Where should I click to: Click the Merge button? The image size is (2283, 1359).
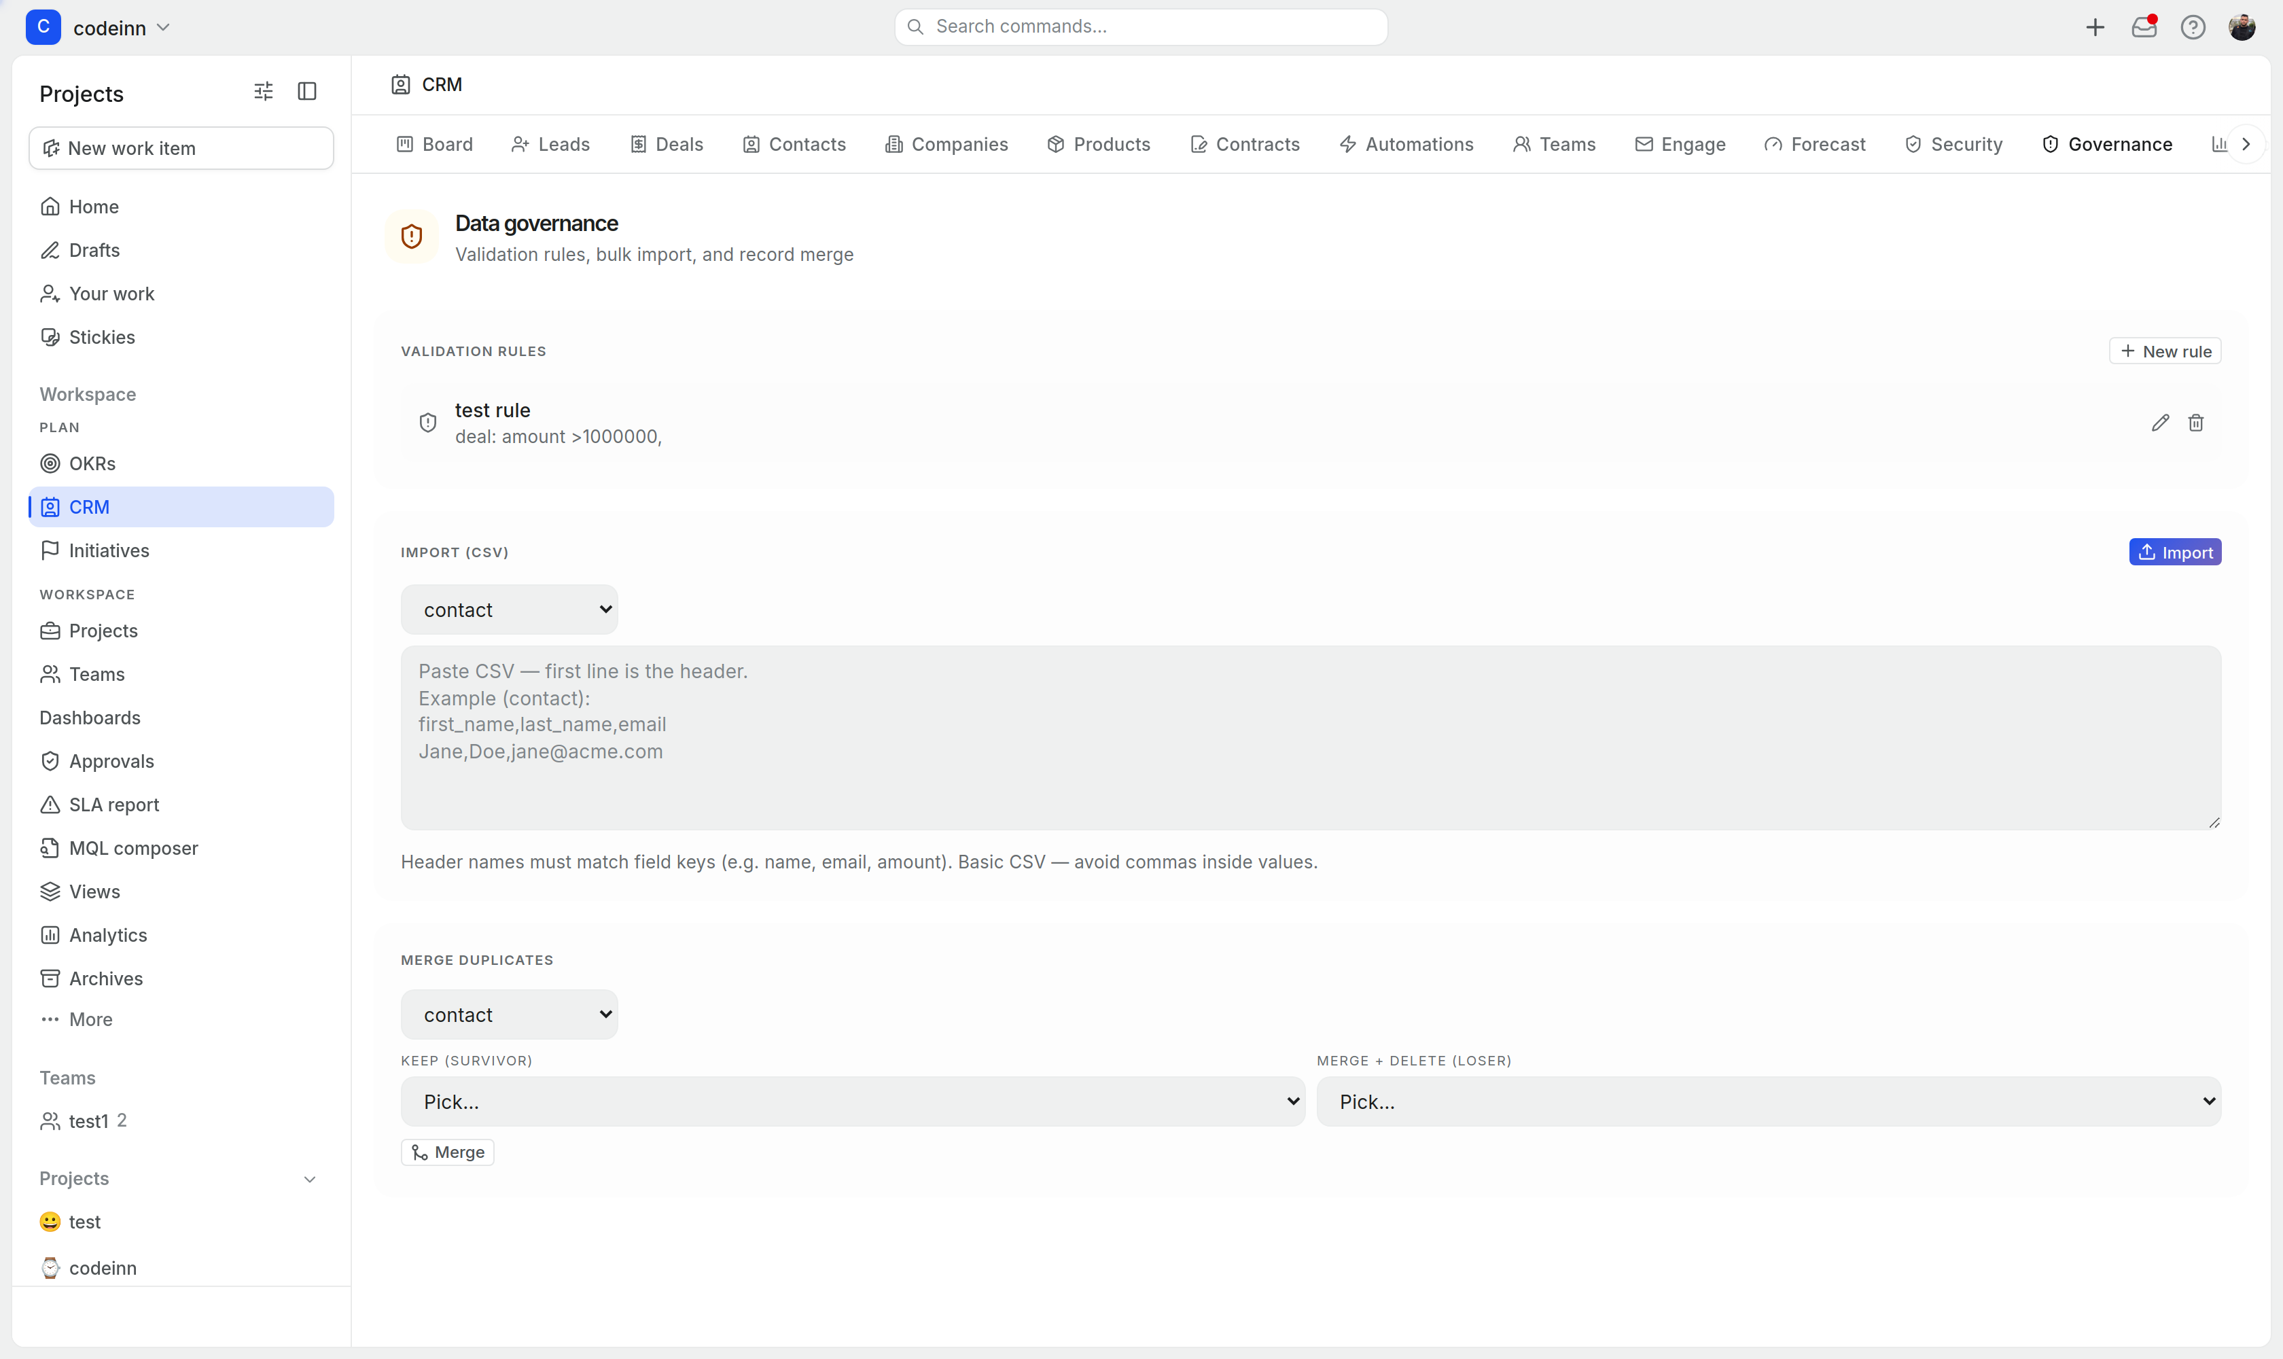pos(448,1152)
